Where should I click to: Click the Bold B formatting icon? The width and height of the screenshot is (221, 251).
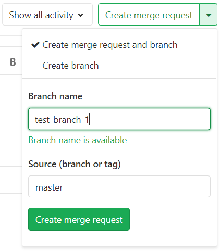point(13,62)
